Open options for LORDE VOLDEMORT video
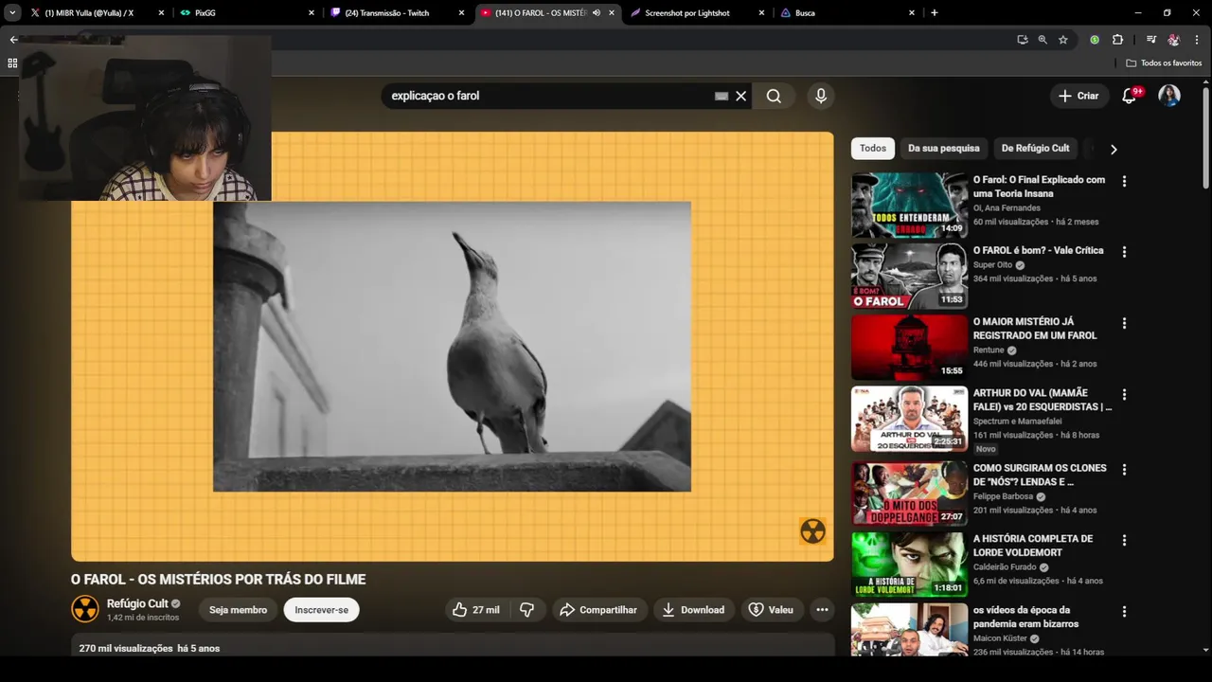 1124,540
